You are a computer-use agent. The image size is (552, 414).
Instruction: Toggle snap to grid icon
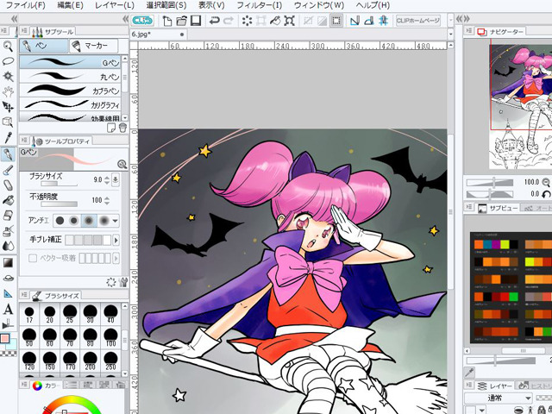383,21
